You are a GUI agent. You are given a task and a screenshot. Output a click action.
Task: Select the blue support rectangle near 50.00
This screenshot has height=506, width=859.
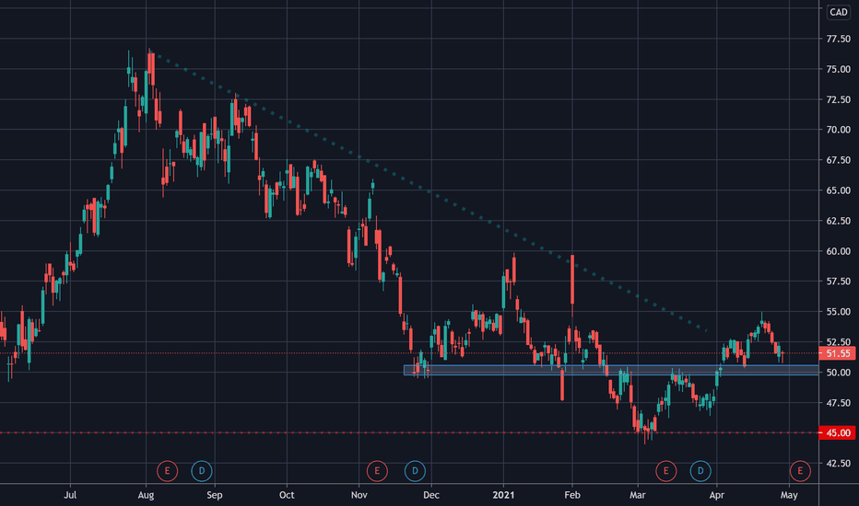pos(611,371)
